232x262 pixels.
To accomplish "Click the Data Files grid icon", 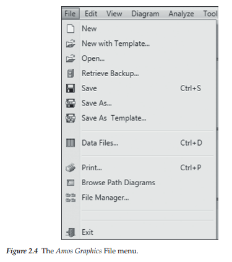I will [71, 142].
